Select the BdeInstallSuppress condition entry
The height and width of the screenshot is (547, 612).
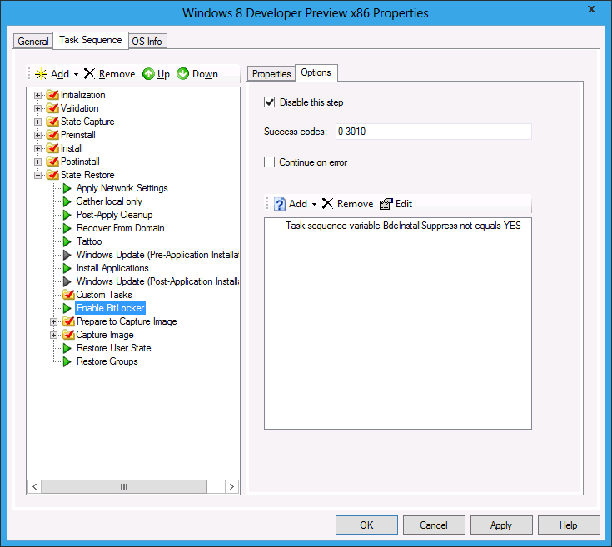click(x=403, y=226)
